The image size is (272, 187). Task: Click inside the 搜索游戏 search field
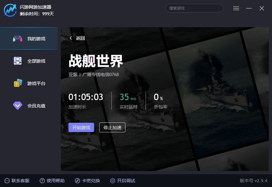pos(194,8)
